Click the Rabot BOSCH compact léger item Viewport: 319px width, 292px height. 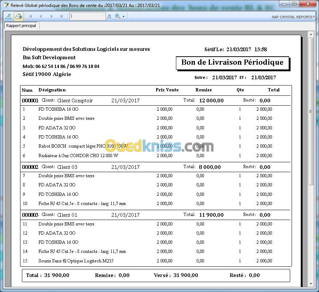coord(83,146)
